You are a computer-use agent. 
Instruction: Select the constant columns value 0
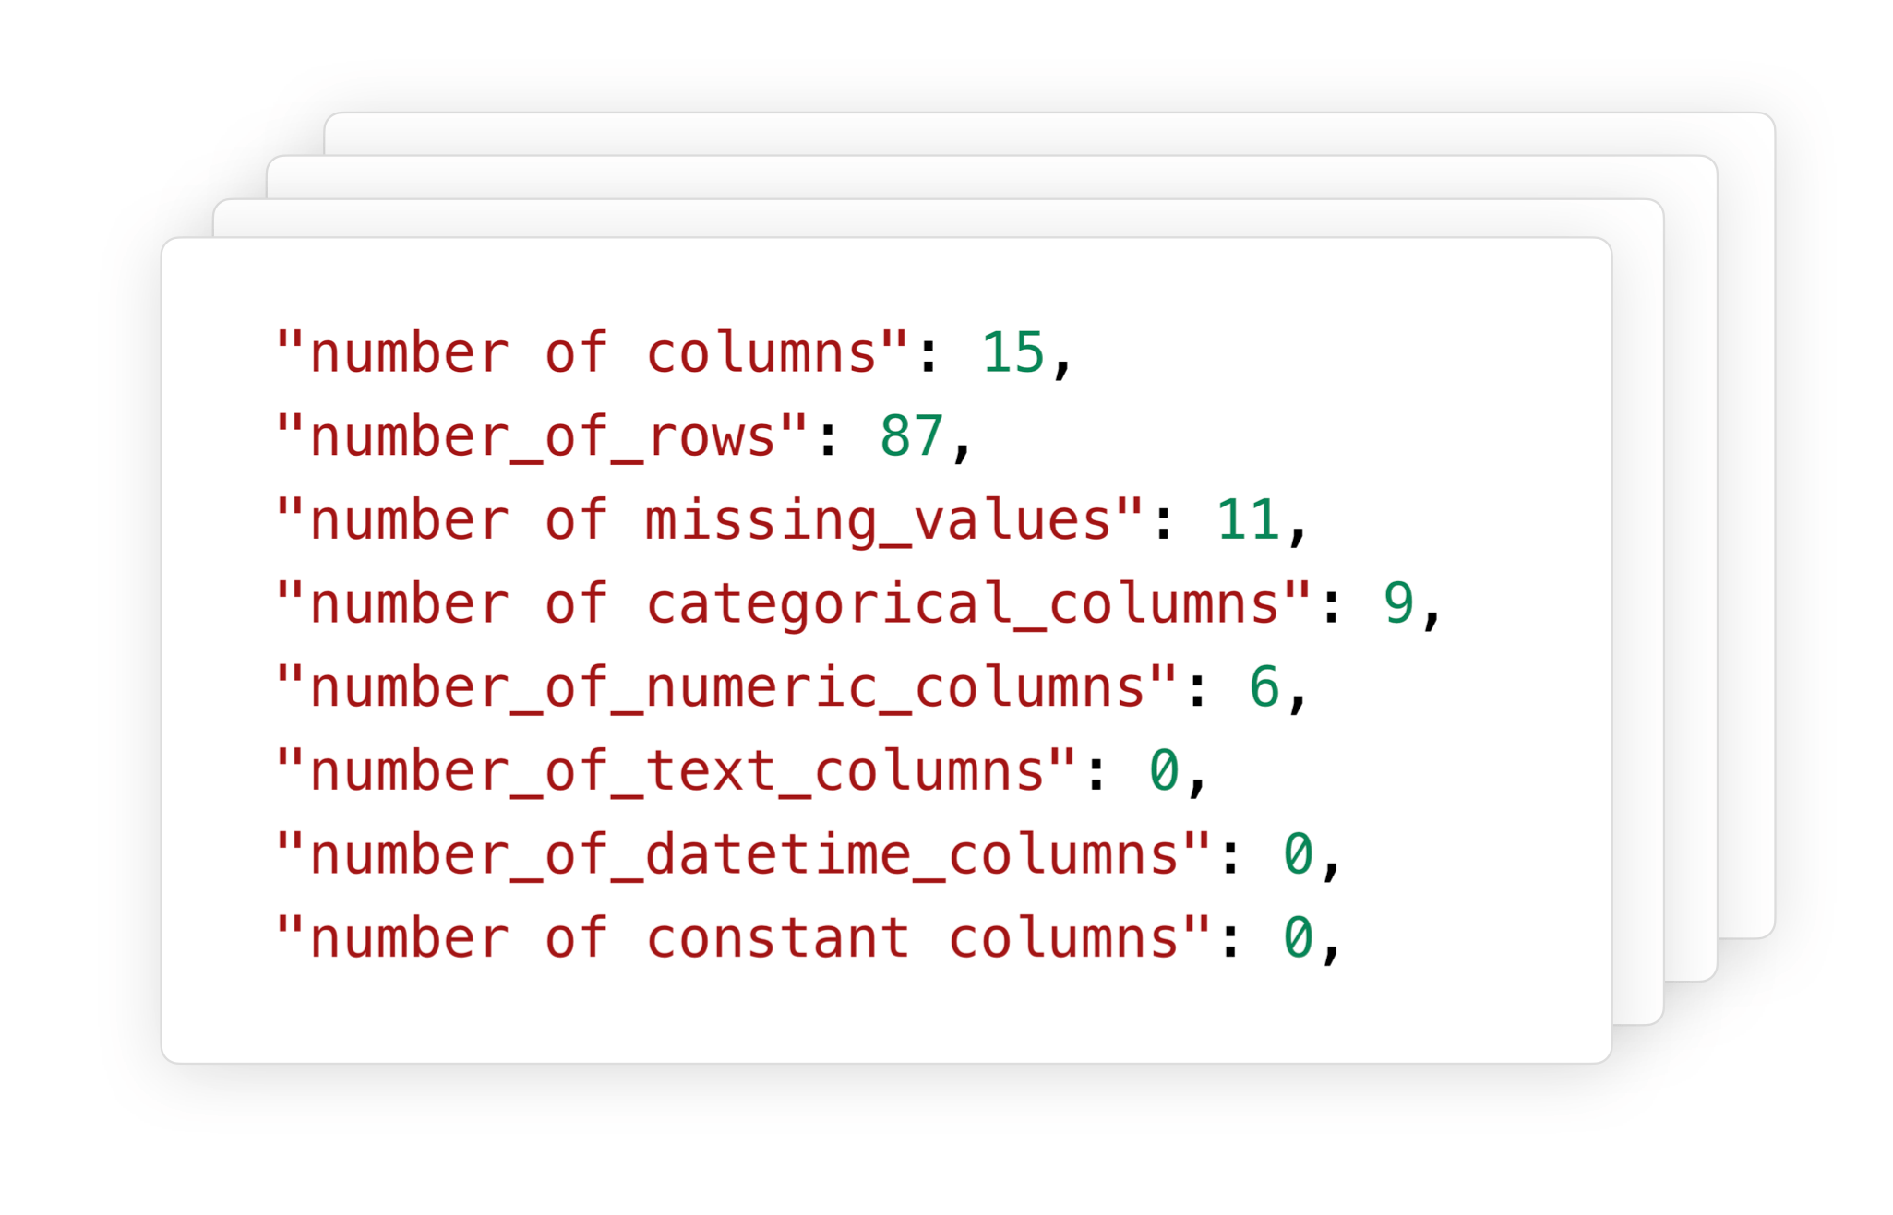pyautogui.click(x=1299, y=938)
